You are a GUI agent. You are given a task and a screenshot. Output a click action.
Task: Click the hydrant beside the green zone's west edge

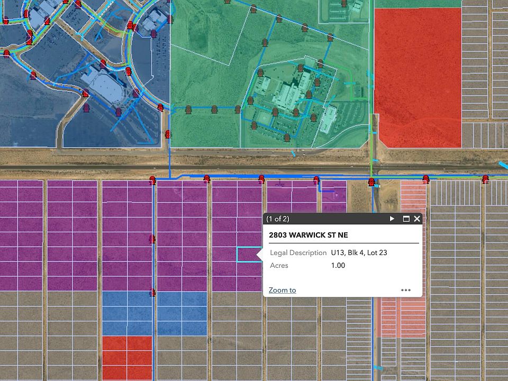pyautogui.click(x=168, y=134)
